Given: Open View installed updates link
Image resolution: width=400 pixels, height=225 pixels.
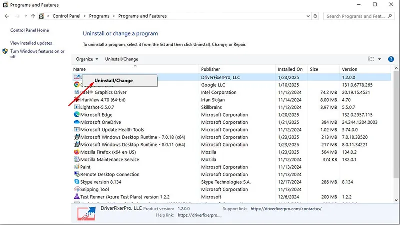Looking at the screenshot, I should [x=31, y=43].
